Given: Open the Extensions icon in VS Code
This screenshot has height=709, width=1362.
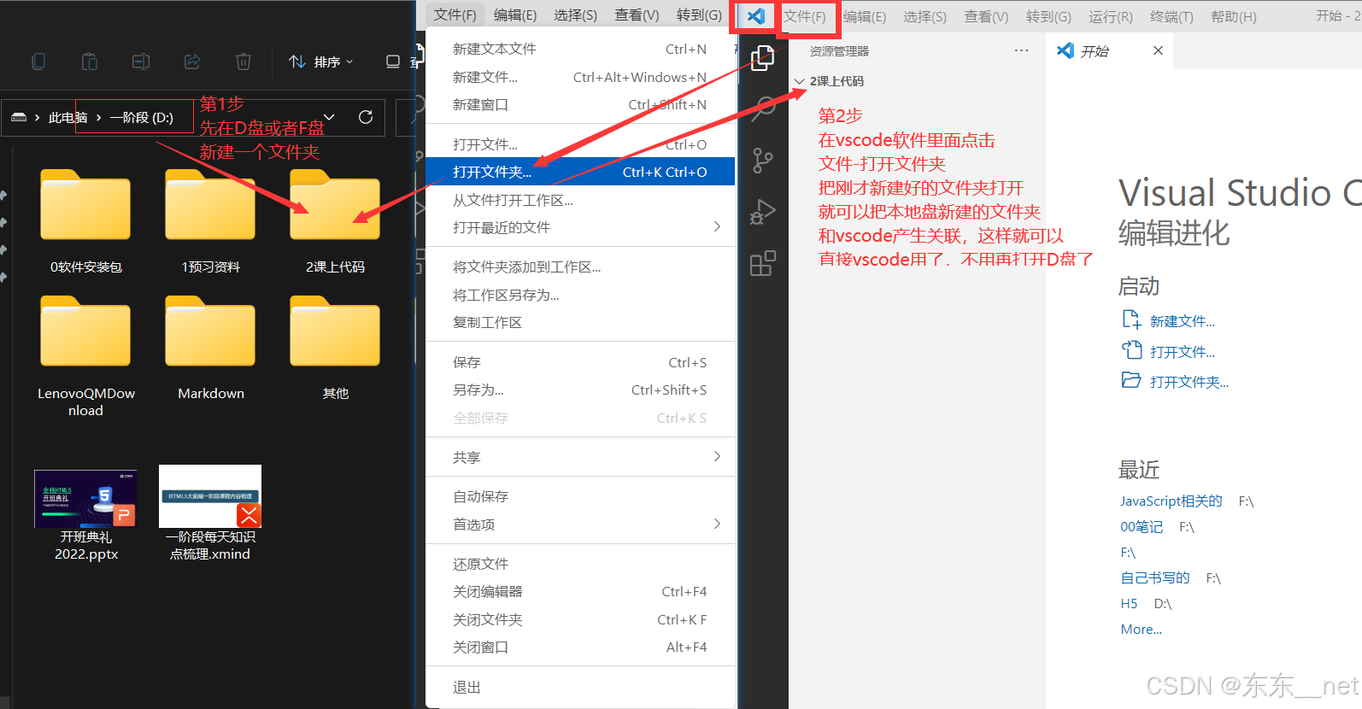Looking at the screenshot, I should click(762, 263).
